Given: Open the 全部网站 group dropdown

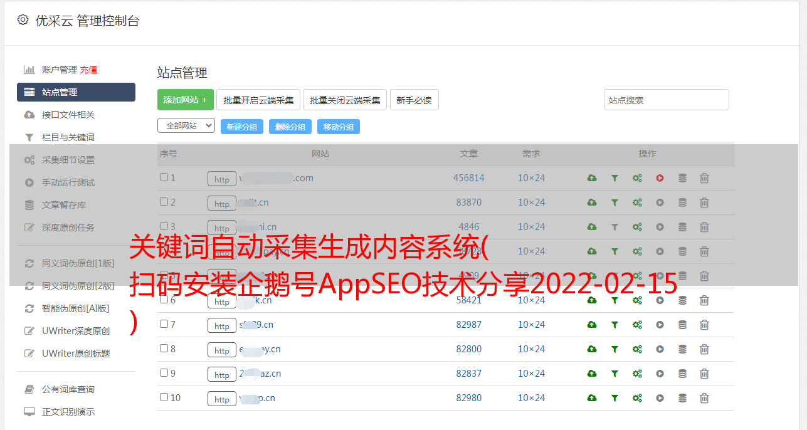Looking at the screenshot, I should coord(186,126).
